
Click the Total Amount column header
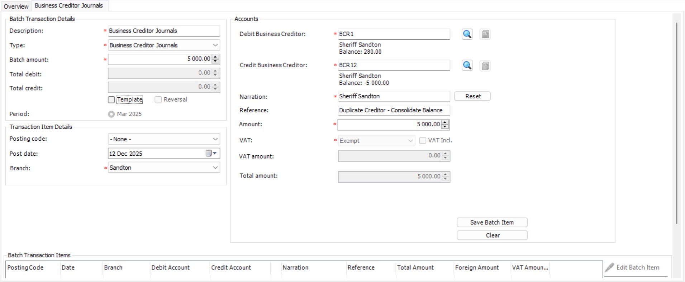[425, 268]
